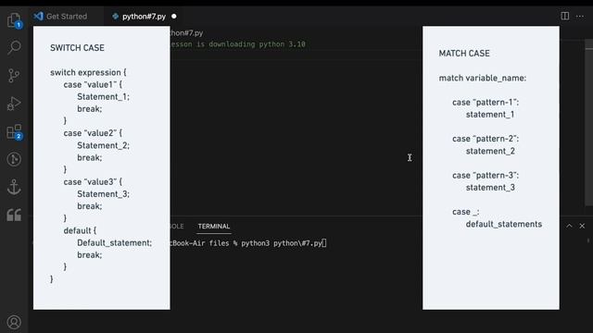The width and height of the screenshot is (593, 333).
Task: Open the Explorer view in activity bar
Action: point(15,20)
